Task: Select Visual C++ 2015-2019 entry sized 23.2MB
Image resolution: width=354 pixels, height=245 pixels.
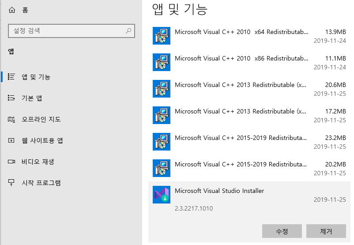Action: click(249, 142)
